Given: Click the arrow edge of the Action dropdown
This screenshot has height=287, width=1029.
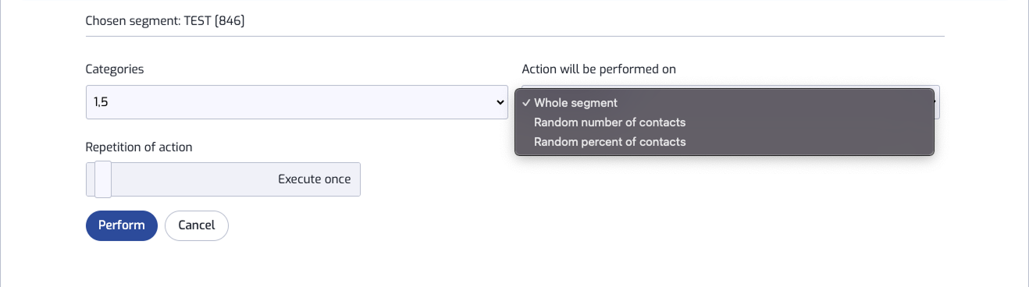Looking at the screenshot, I should point(937,102).
